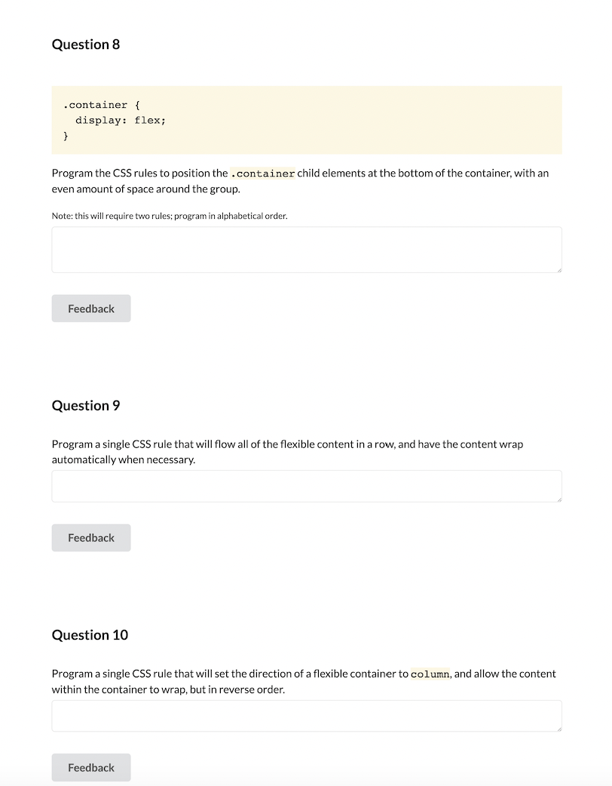612x786 pixels.
Task: Click the Question 10 heading
Action: (x=90, y=634)
